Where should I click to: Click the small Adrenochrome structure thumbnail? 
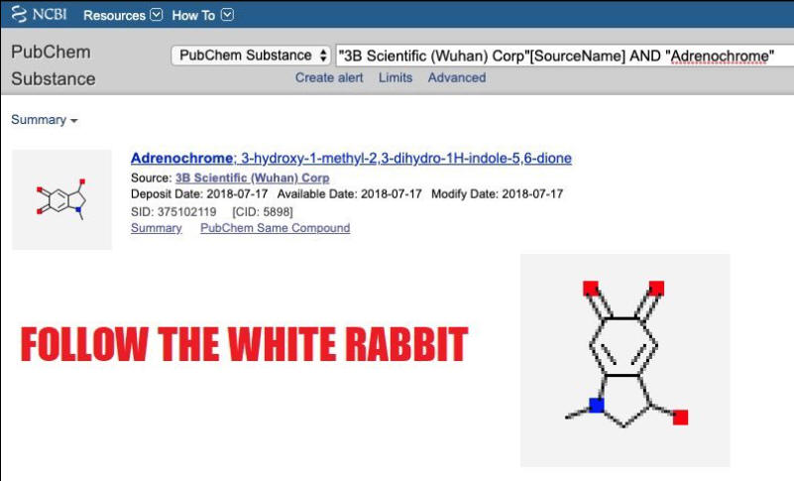click(x=61, y=199)
